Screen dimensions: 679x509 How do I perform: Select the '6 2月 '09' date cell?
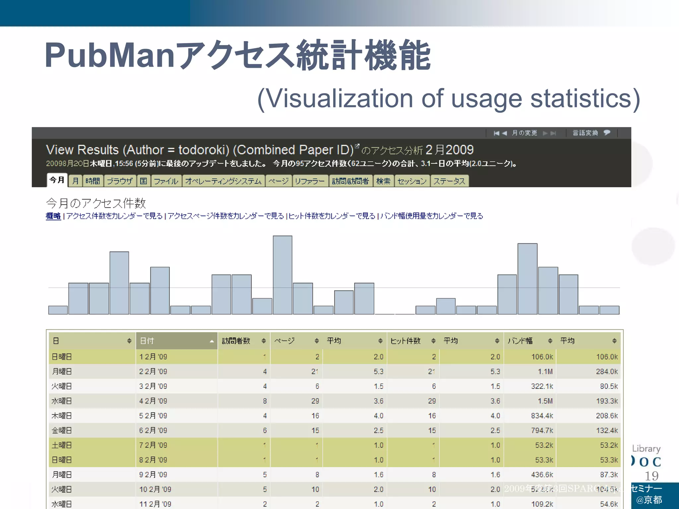pyautogui.click(x=177, y=430)
